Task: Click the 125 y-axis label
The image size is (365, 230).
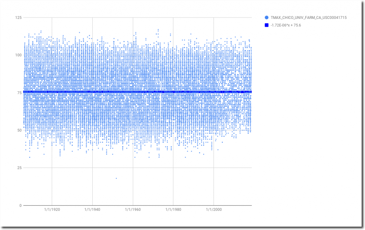Action: (18, 17)
